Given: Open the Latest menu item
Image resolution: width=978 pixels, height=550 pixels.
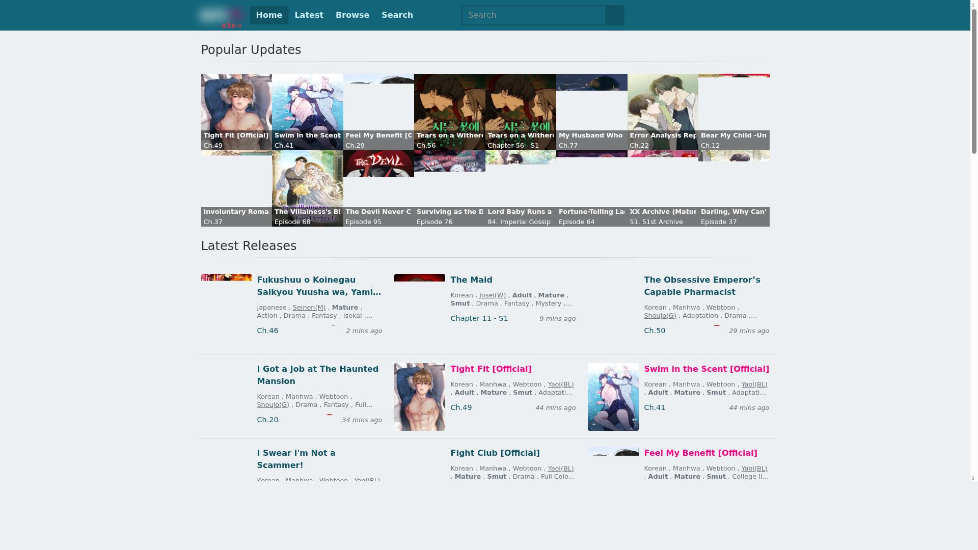Looking at the screenshot, I should coord(309,15).
